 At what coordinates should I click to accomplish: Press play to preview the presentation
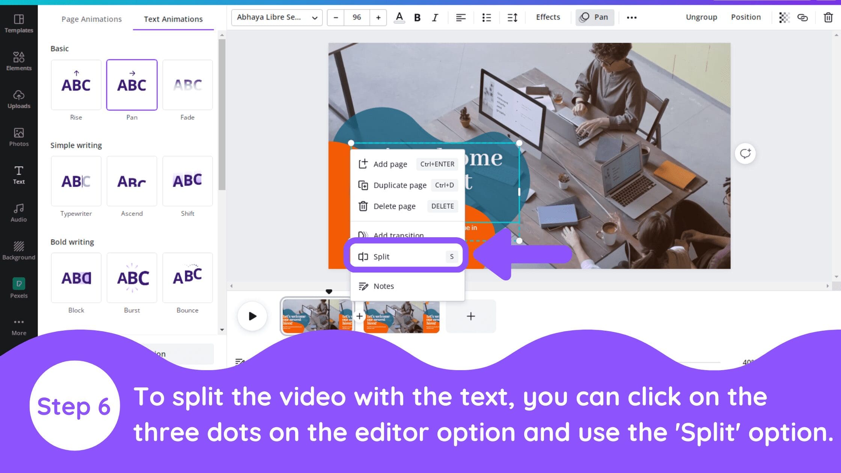pos(252,316)
